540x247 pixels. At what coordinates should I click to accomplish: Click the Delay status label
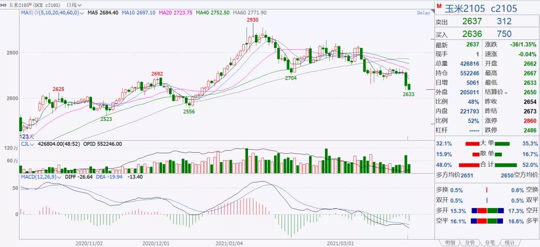point(423,13)
